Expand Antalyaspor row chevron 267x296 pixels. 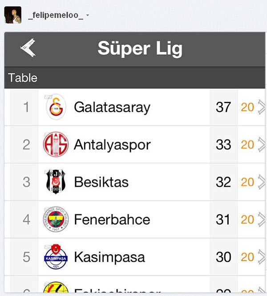click(261, 144)
